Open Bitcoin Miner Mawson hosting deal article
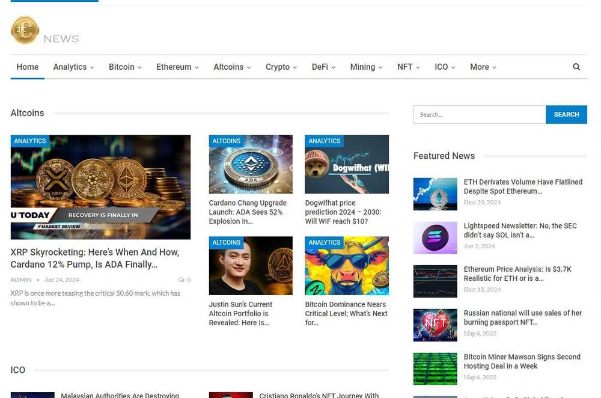 point(522,361)
